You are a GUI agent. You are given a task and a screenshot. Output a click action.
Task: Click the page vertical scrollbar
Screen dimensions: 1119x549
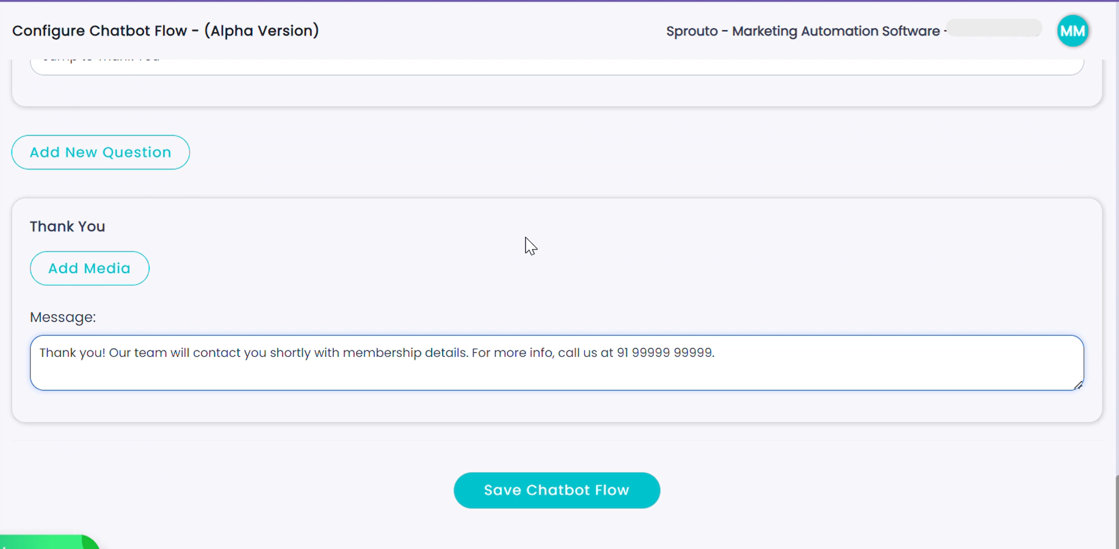coord(1117,511)
